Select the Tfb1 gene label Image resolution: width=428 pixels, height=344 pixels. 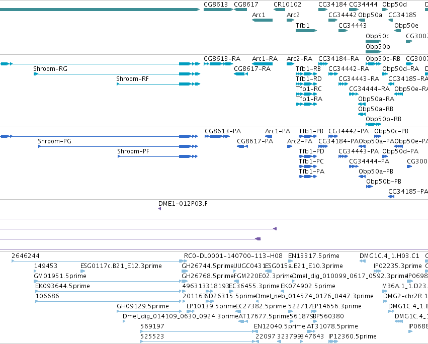(x=303, y=26)
